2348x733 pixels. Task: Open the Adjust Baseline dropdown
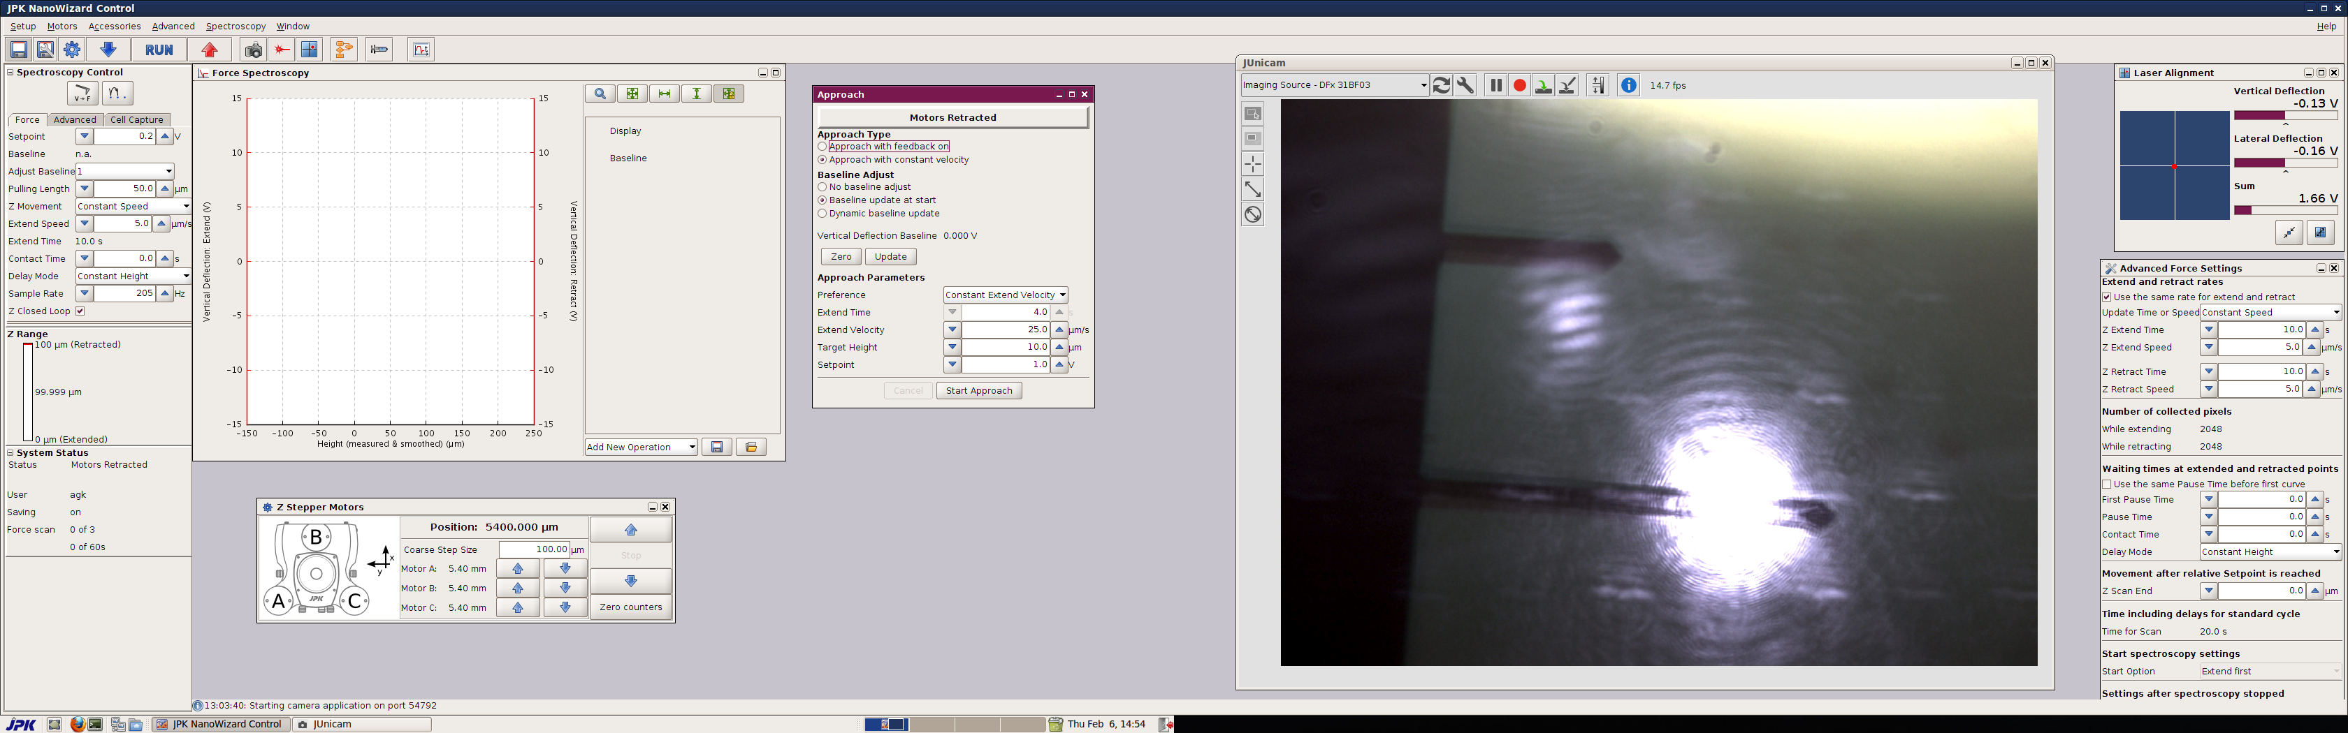[x=125, y=171]
